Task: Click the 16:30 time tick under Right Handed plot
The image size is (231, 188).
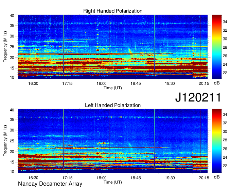Action: click(x=33, y=83)
